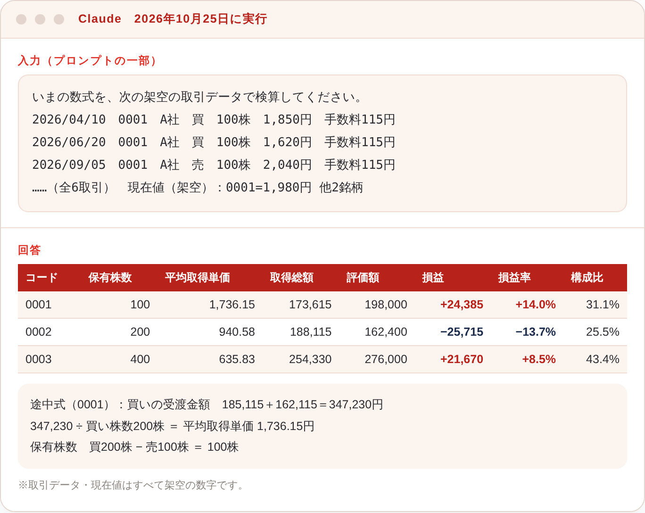Click the 回答 heading
Image resolution: width=645 pixels, height=513 pixels.
pos(29,250)
